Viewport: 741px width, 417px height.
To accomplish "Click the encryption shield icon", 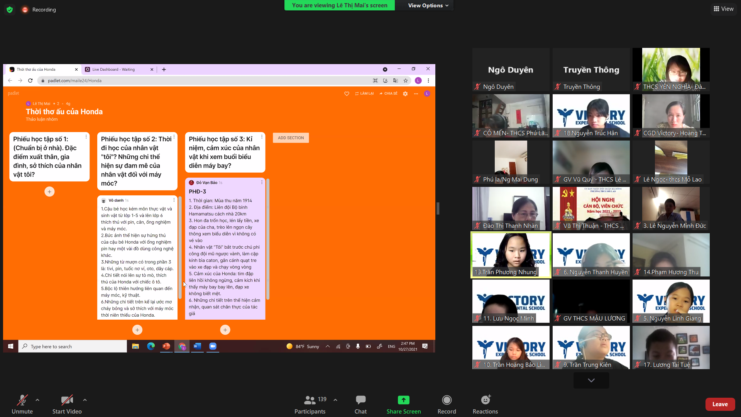I will (10, 10).
